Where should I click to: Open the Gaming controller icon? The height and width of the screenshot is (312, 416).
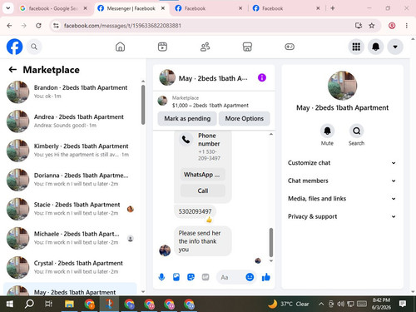(290, 47)
